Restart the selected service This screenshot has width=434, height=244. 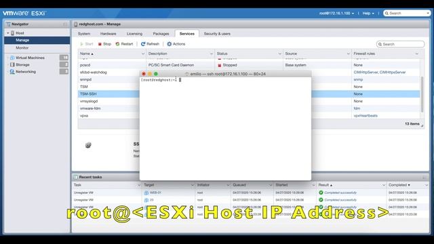[x=124, y=44]
